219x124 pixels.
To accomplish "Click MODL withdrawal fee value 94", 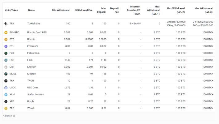I will point(92,74).
